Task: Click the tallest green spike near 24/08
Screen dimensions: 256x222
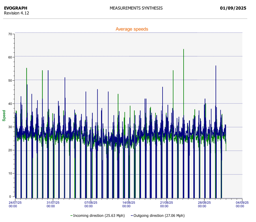Action: [x=184, y=50]
